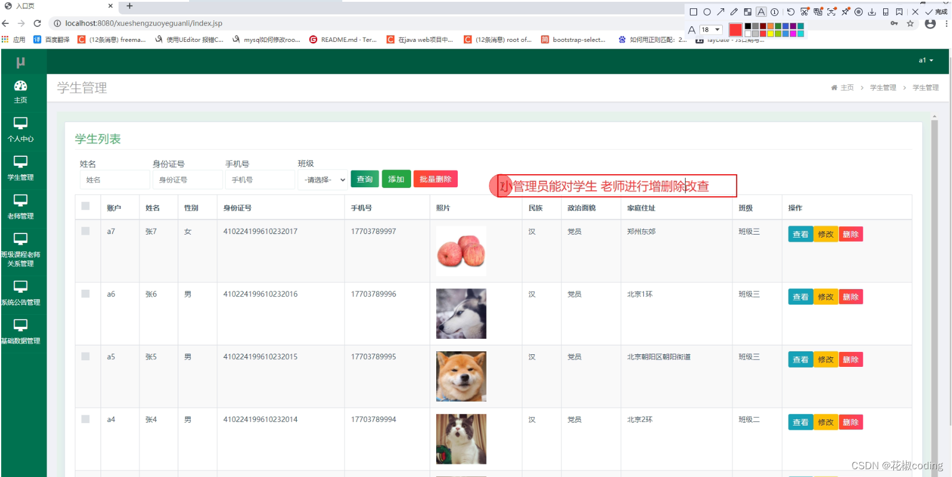Screen dimensions: 952x477
Task: Open 系统公告管理 in the sidebar
Action: click(x=21, y=294)
